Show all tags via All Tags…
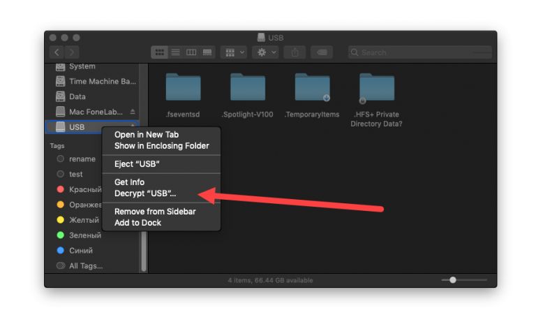The height and width of the screenshot is (329, 536). (85, 265)
